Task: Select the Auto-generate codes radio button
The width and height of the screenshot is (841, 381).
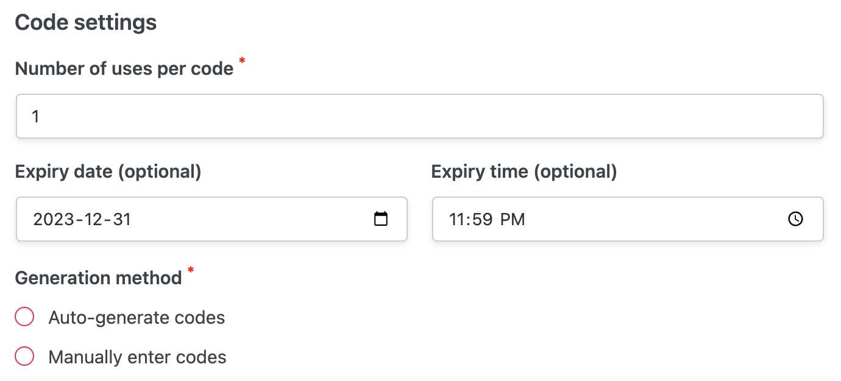Action: [x=24, y=317]
